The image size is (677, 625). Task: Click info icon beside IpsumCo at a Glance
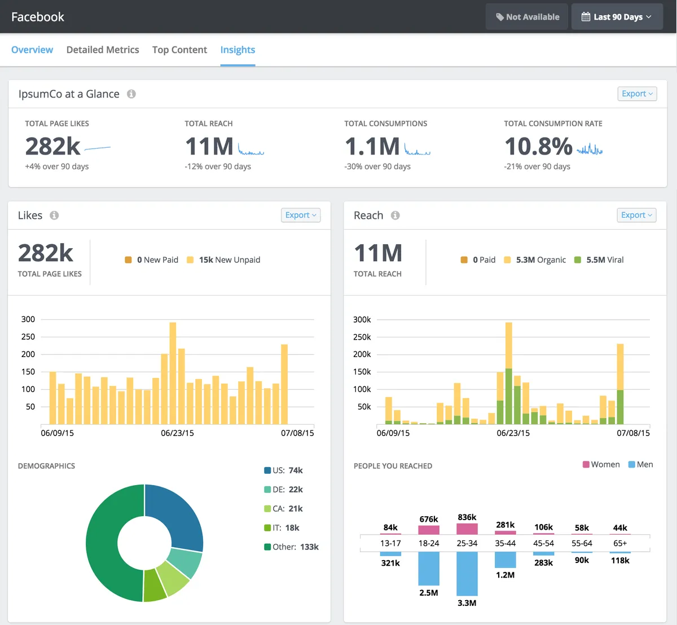(131, 94)
